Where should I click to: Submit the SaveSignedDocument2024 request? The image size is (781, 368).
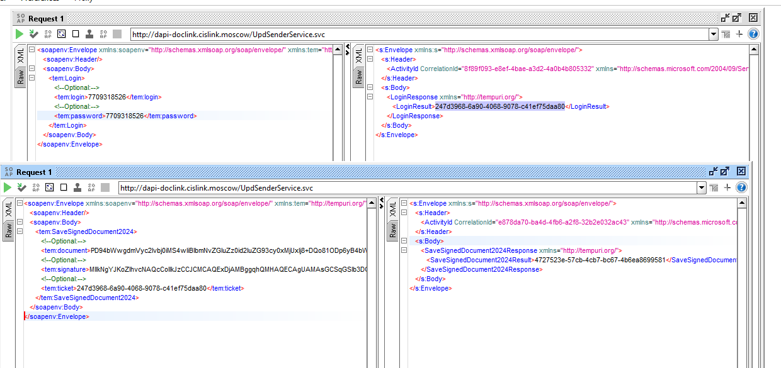[x=8, y=187]
